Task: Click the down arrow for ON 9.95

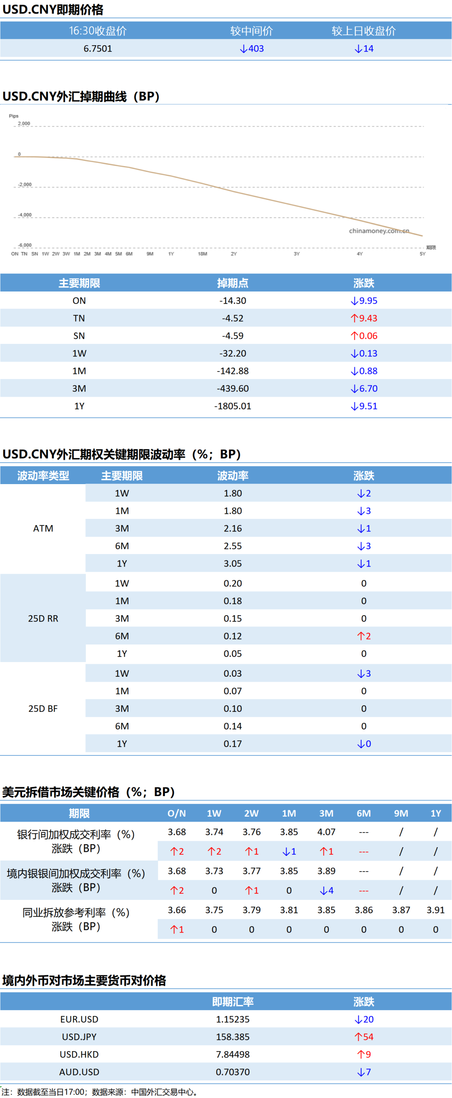Action: (x=354, y=301)
